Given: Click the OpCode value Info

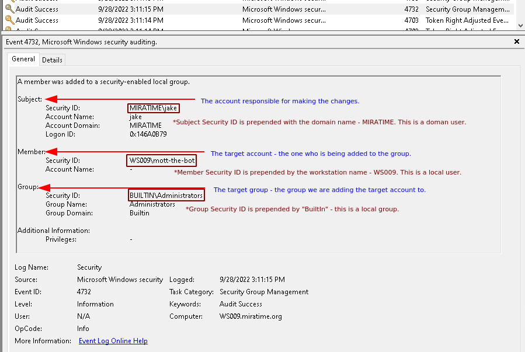Looking at the screenshot, I should (x=83, y=328).
